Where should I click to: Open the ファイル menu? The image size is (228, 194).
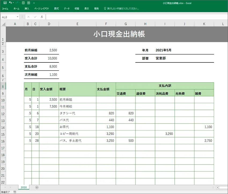pyautogui.click(x=5, y=8)
